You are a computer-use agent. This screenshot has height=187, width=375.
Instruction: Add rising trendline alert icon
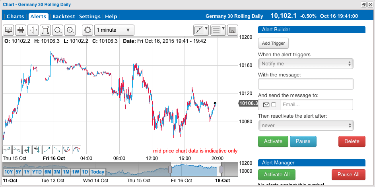click(47, 150)
